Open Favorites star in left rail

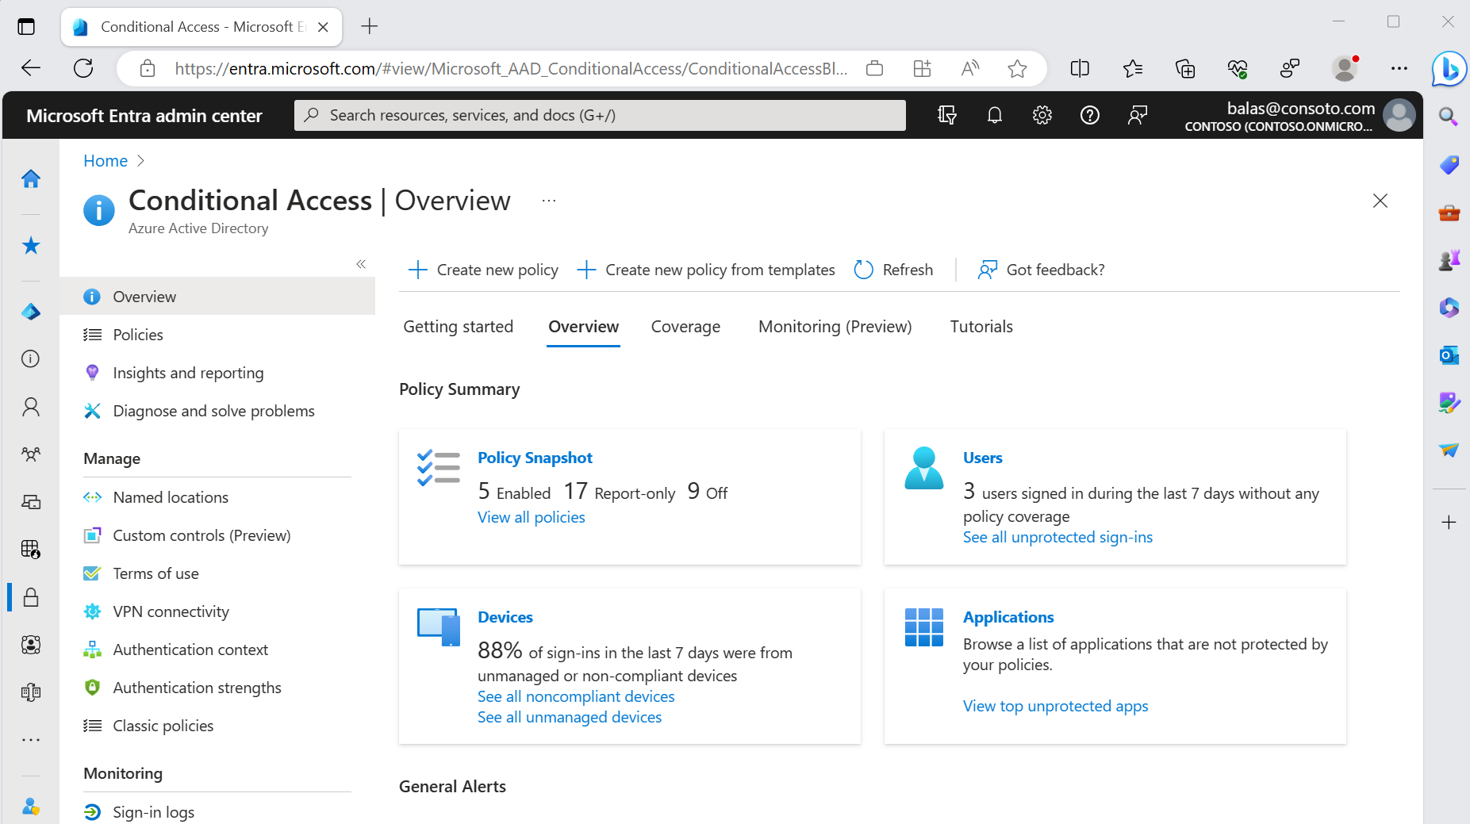click(31, 246)
